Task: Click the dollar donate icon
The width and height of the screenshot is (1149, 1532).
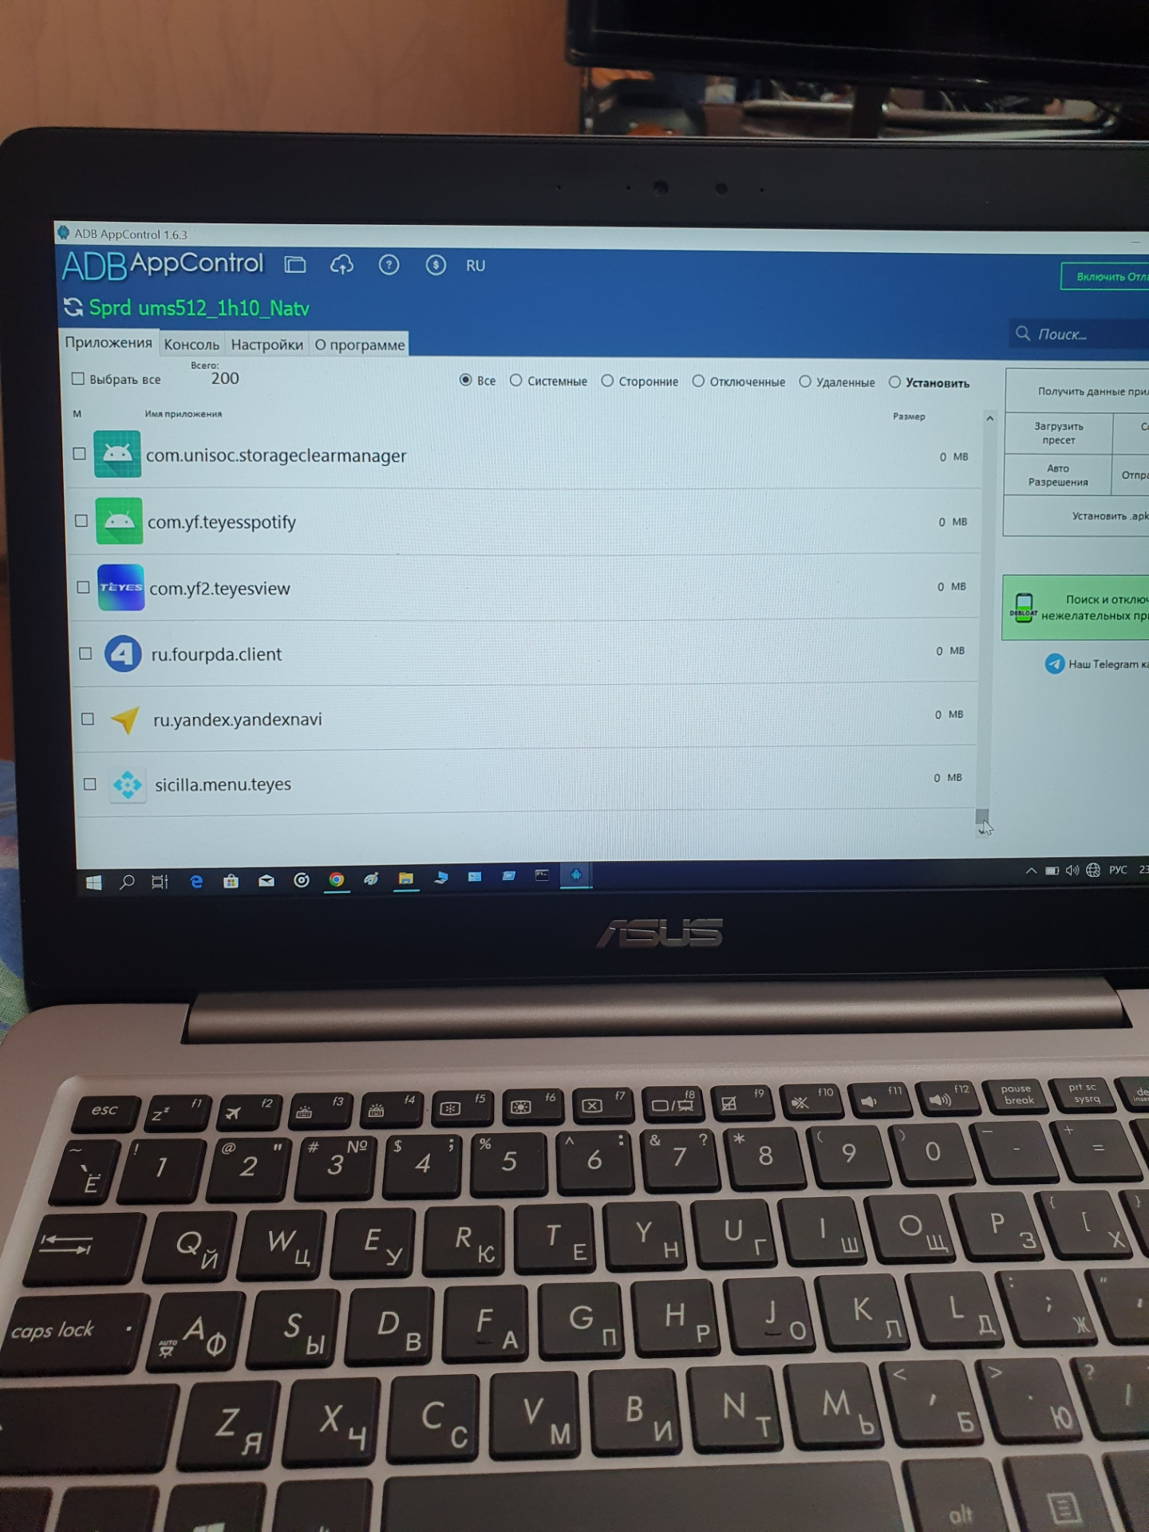Action: (436, 265)
